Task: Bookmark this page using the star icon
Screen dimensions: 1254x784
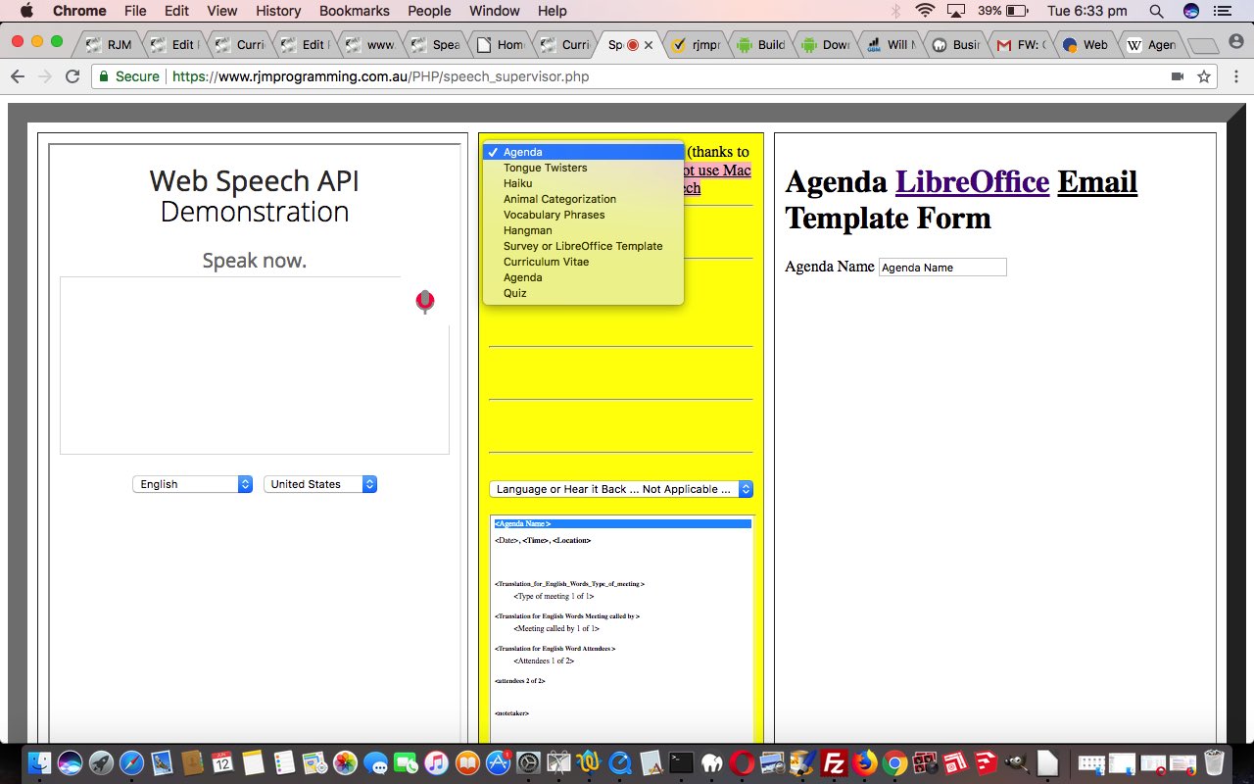Action: coord(1202,75)
